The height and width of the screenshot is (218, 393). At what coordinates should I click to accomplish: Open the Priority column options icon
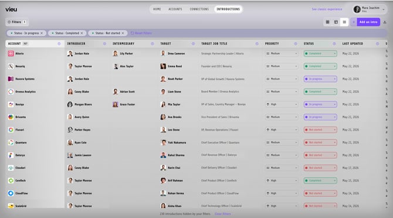(296, 43)
